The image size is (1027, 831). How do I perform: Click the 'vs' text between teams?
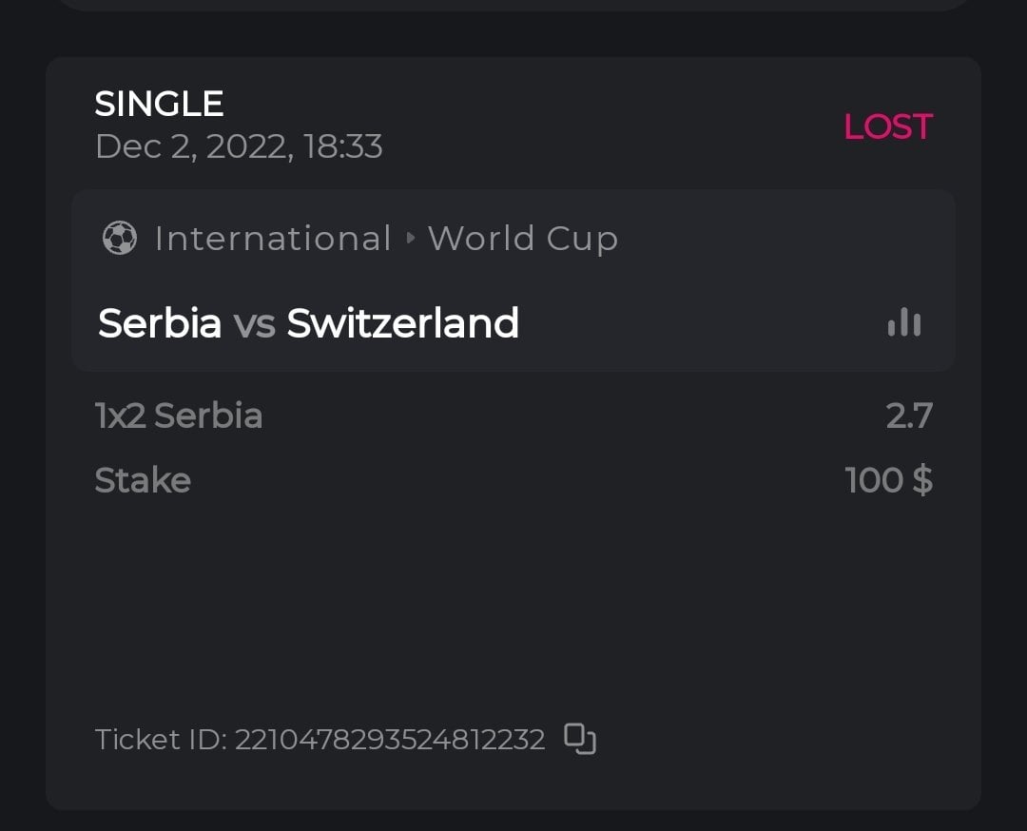pyautogui.click(x=254, y=323)
